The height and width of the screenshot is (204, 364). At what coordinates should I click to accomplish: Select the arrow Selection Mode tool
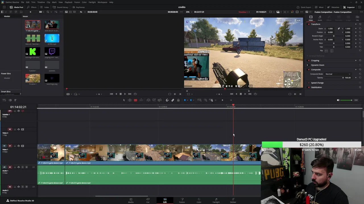click(x=124, y=100)
